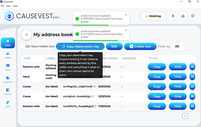This screenshot has height=127, width=201.
Task: Hide the Starting address entry
Action: (178, 67)
